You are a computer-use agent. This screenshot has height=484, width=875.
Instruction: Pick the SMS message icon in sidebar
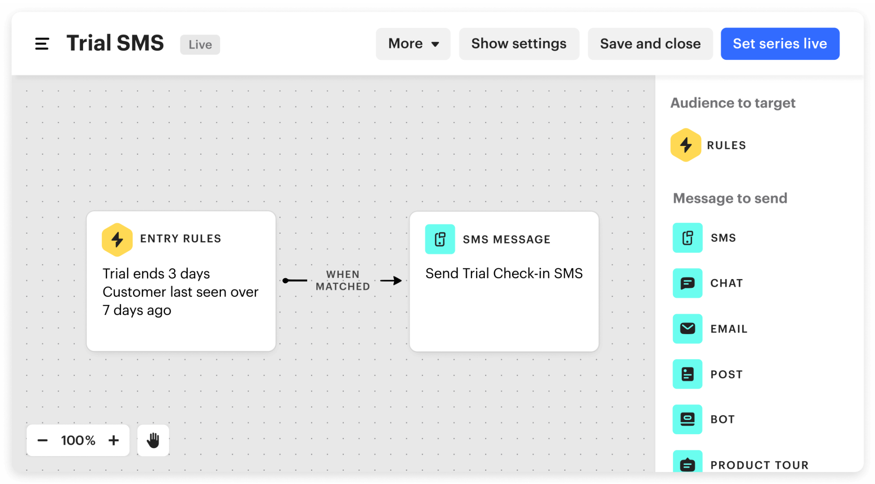pyautogui.click(x=687, y=238)
